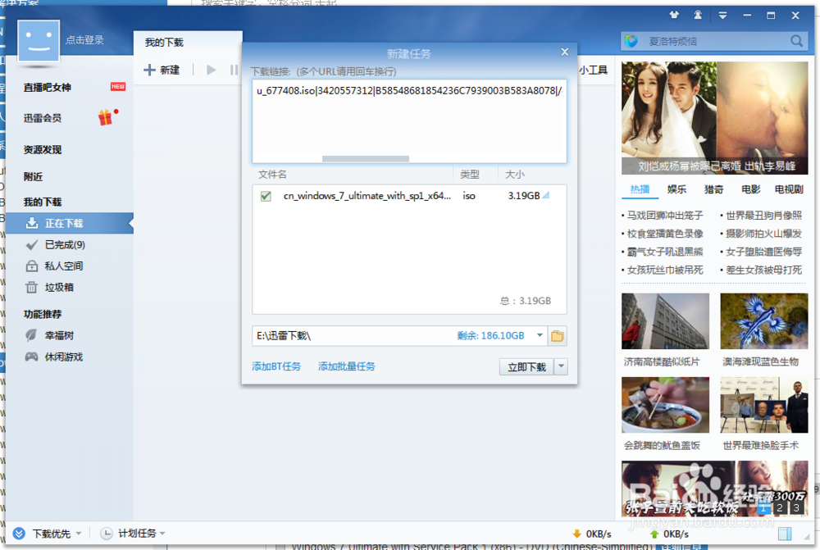This screenshot has height=550, width=820.
Task: Click 点击登录 to sign in
Action: [x=84, y=39]
